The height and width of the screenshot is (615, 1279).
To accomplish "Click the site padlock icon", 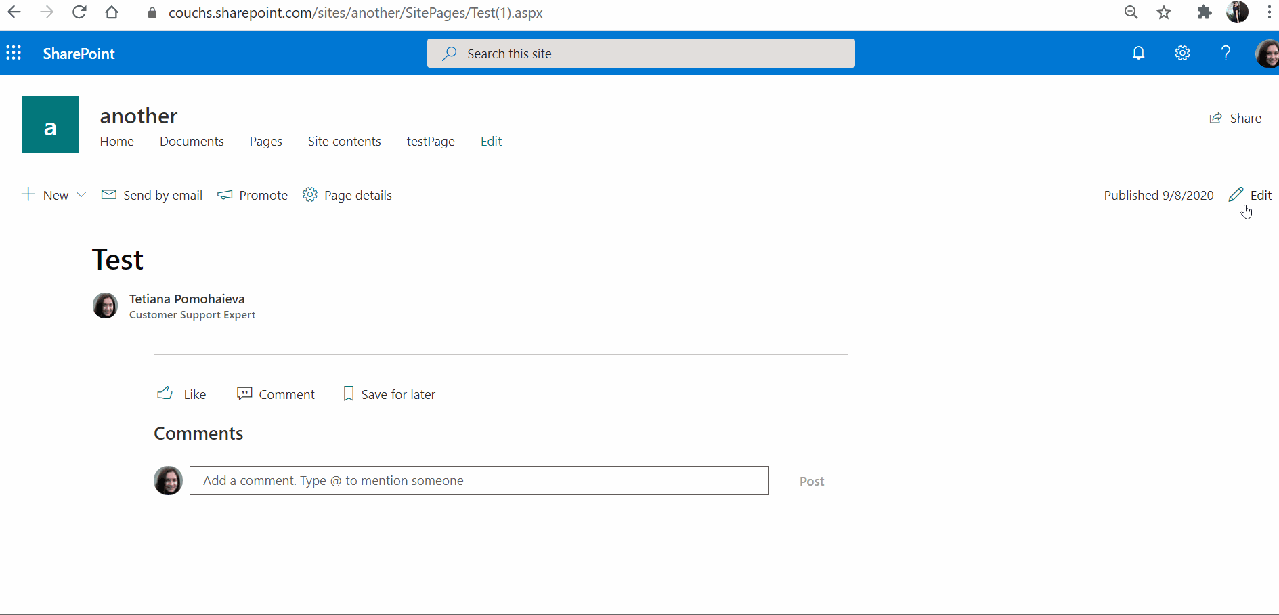I will click(152, 13).
